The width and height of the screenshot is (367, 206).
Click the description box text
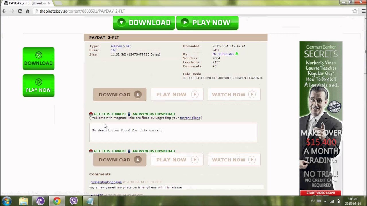pyautogui.click(x=128, y=130)
